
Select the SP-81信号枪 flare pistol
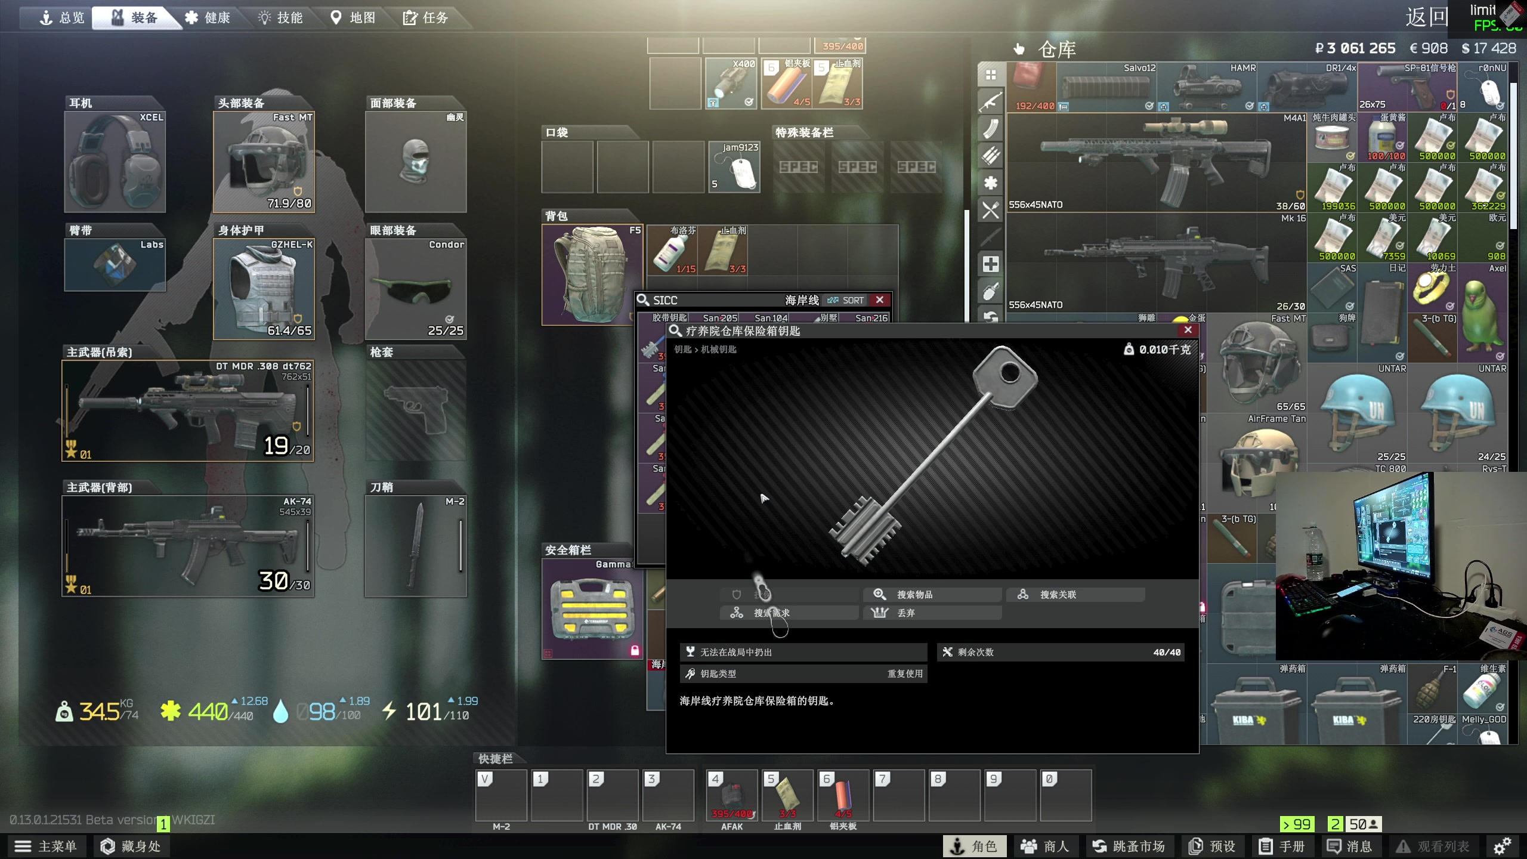(x=1408, y=87)
